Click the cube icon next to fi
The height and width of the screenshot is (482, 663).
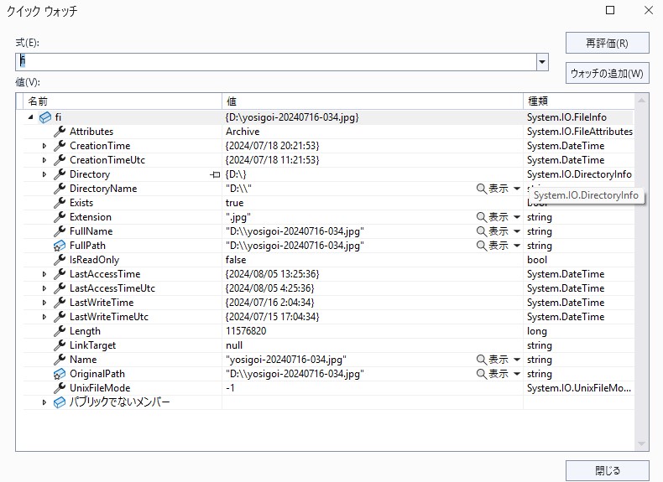point(45,117)
